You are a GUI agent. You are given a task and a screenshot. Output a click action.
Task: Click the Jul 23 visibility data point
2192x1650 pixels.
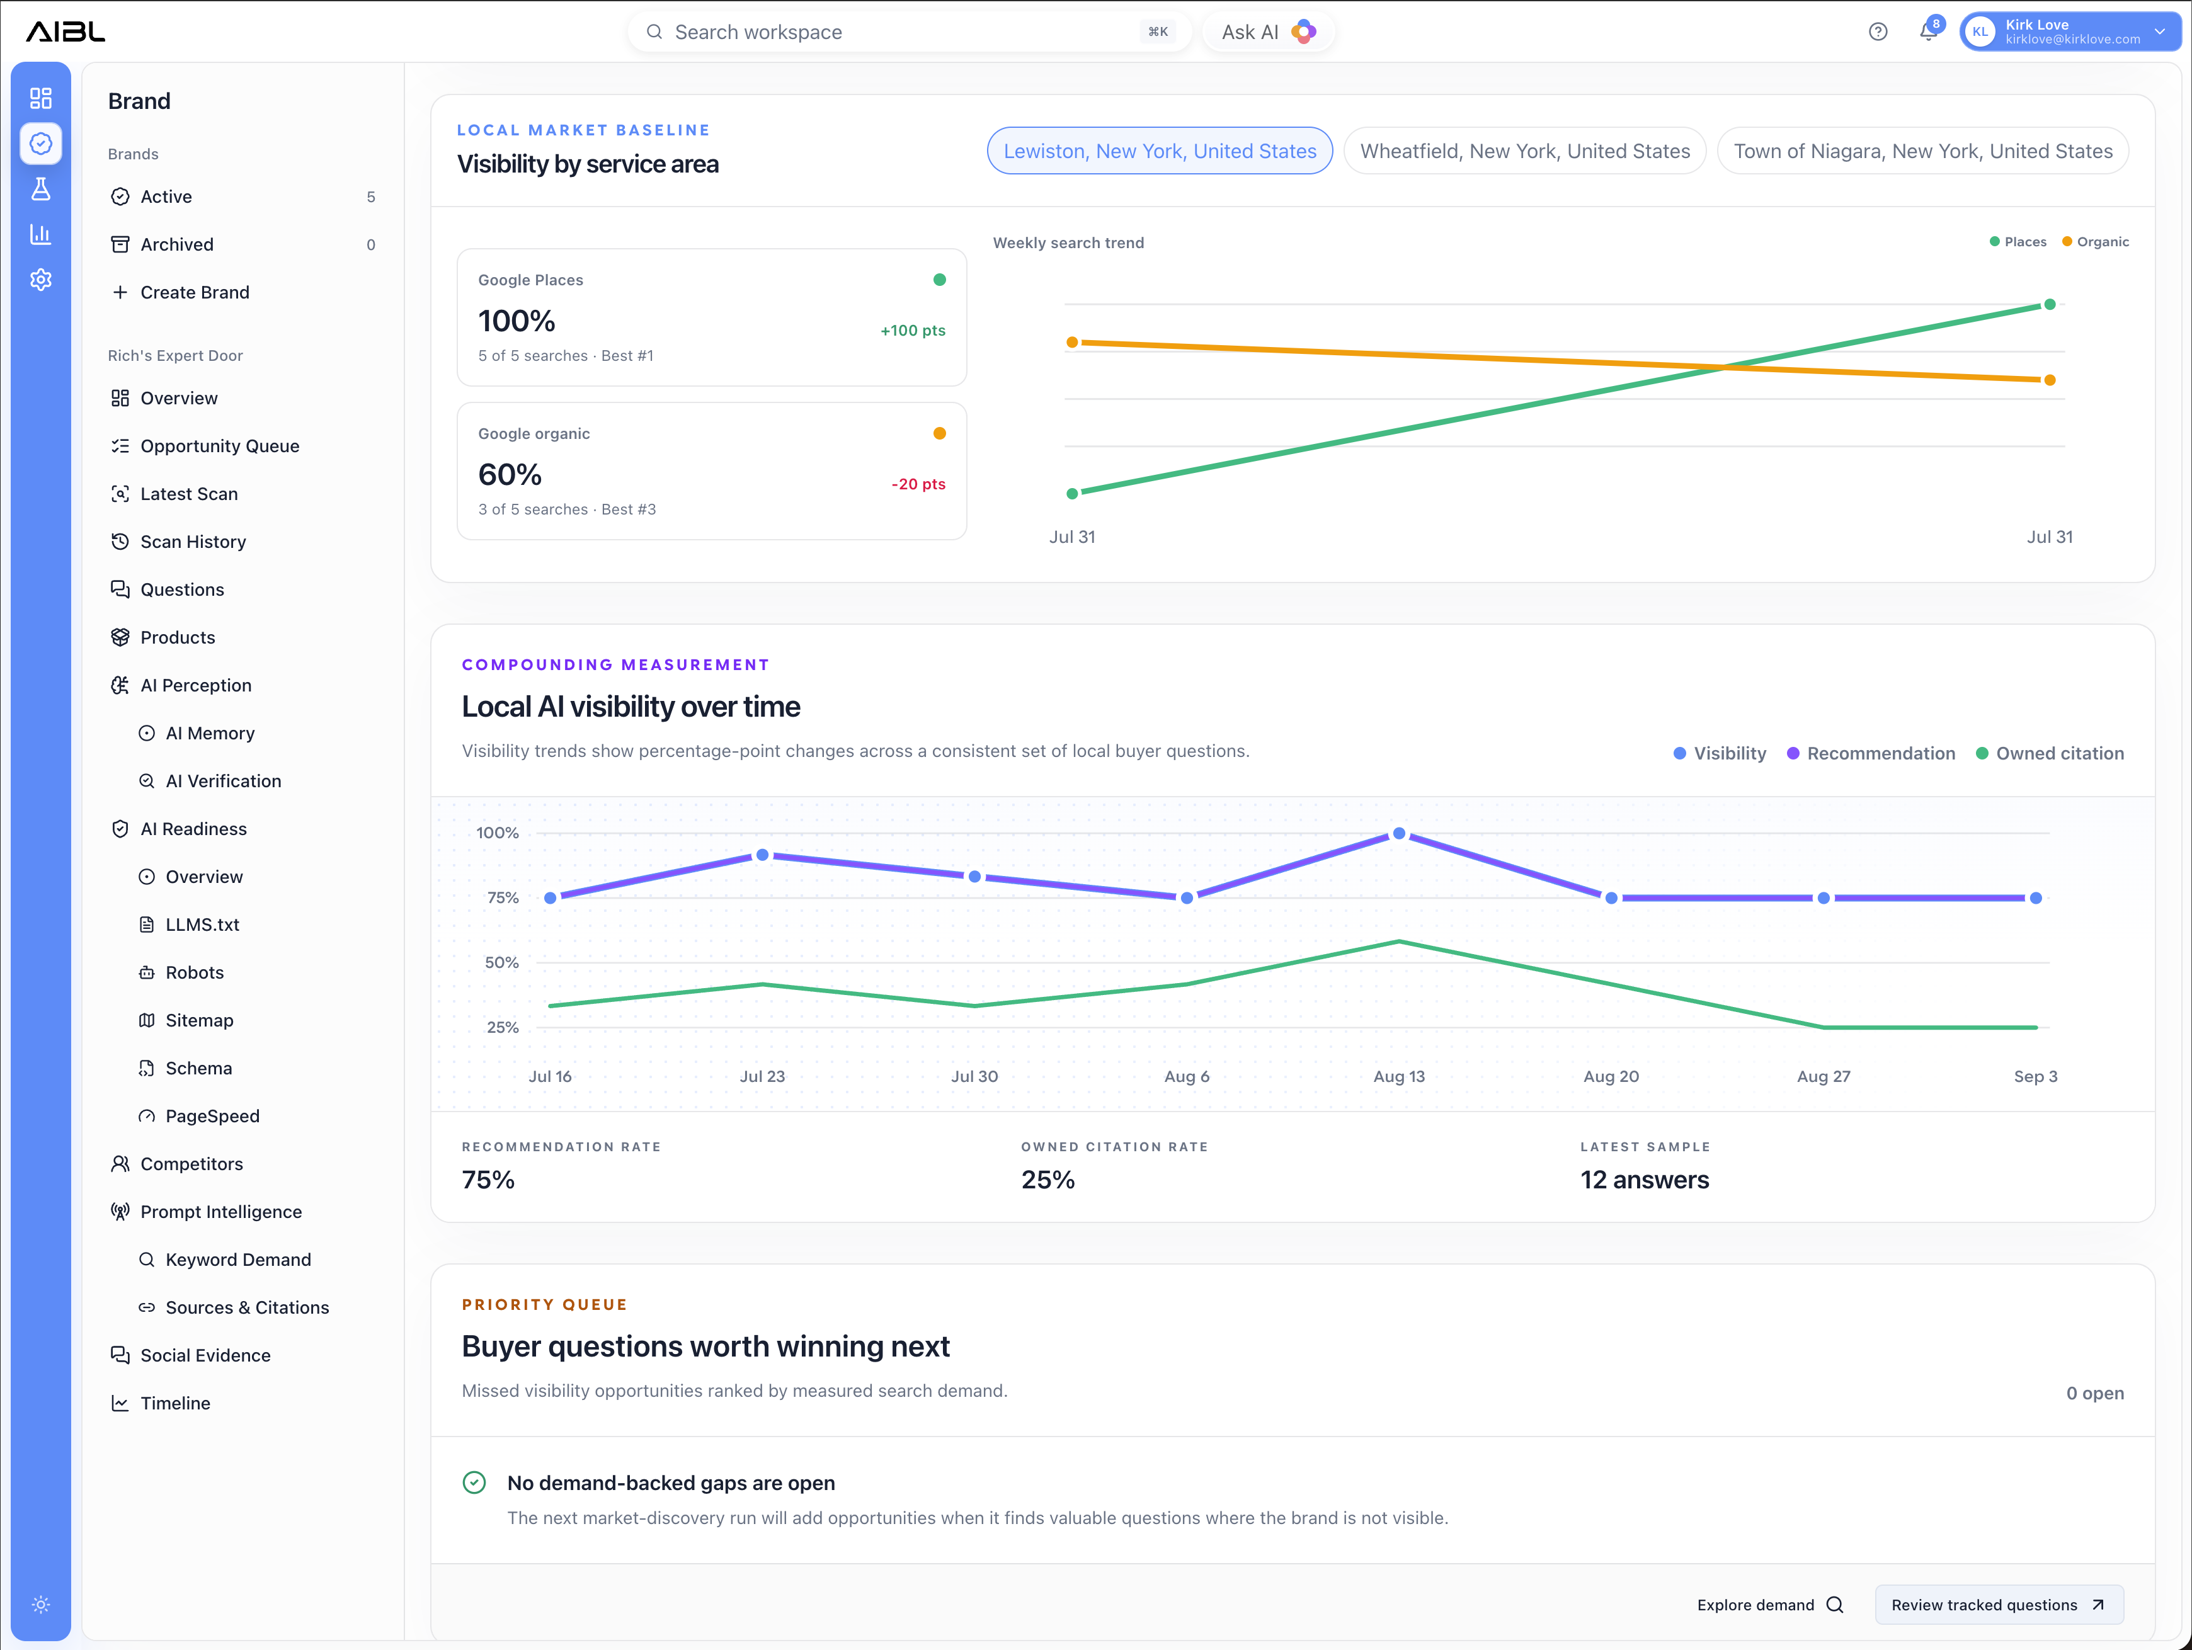tap(762, 854)
